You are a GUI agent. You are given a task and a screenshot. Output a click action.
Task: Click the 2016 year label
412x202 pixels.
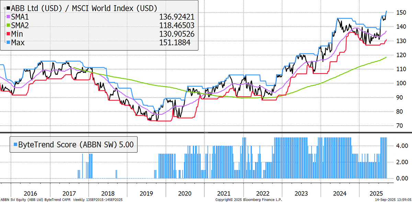point(31,193)
